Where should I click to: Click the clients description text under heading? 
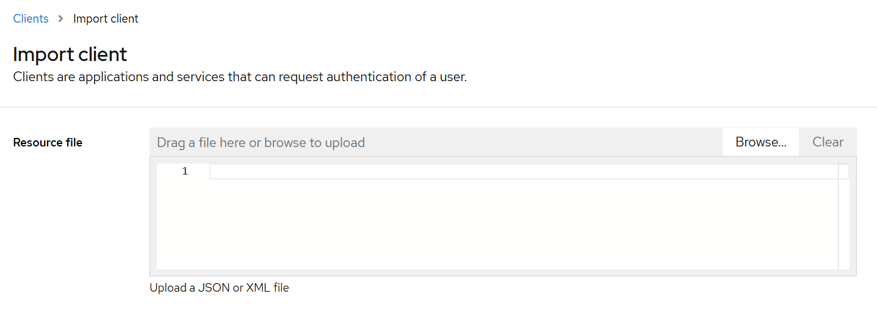coord(239,77)
